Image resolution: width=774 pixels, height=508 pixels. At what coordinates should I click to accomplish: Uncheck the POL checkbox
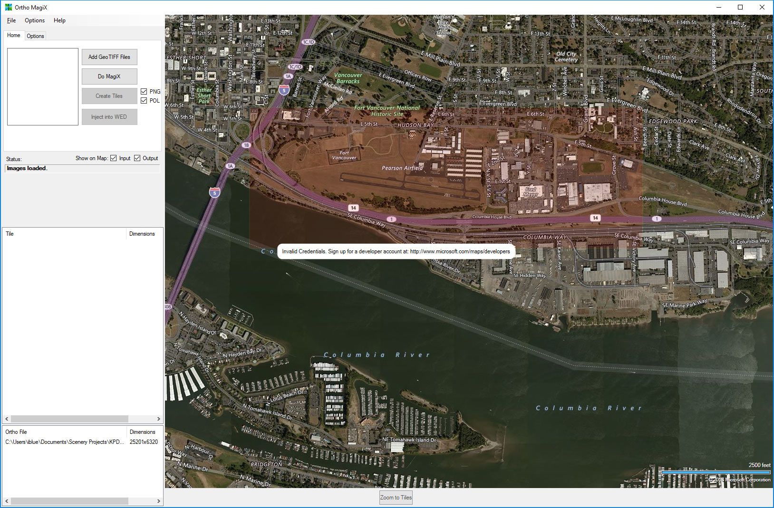144,100
